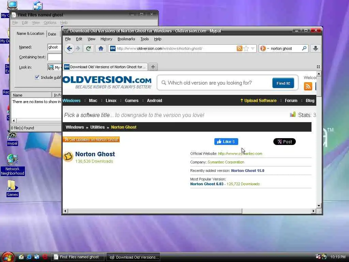Click the notepad quick launch icon with pencil
Viewport: 349px width, 262px height.
[21, 257]
